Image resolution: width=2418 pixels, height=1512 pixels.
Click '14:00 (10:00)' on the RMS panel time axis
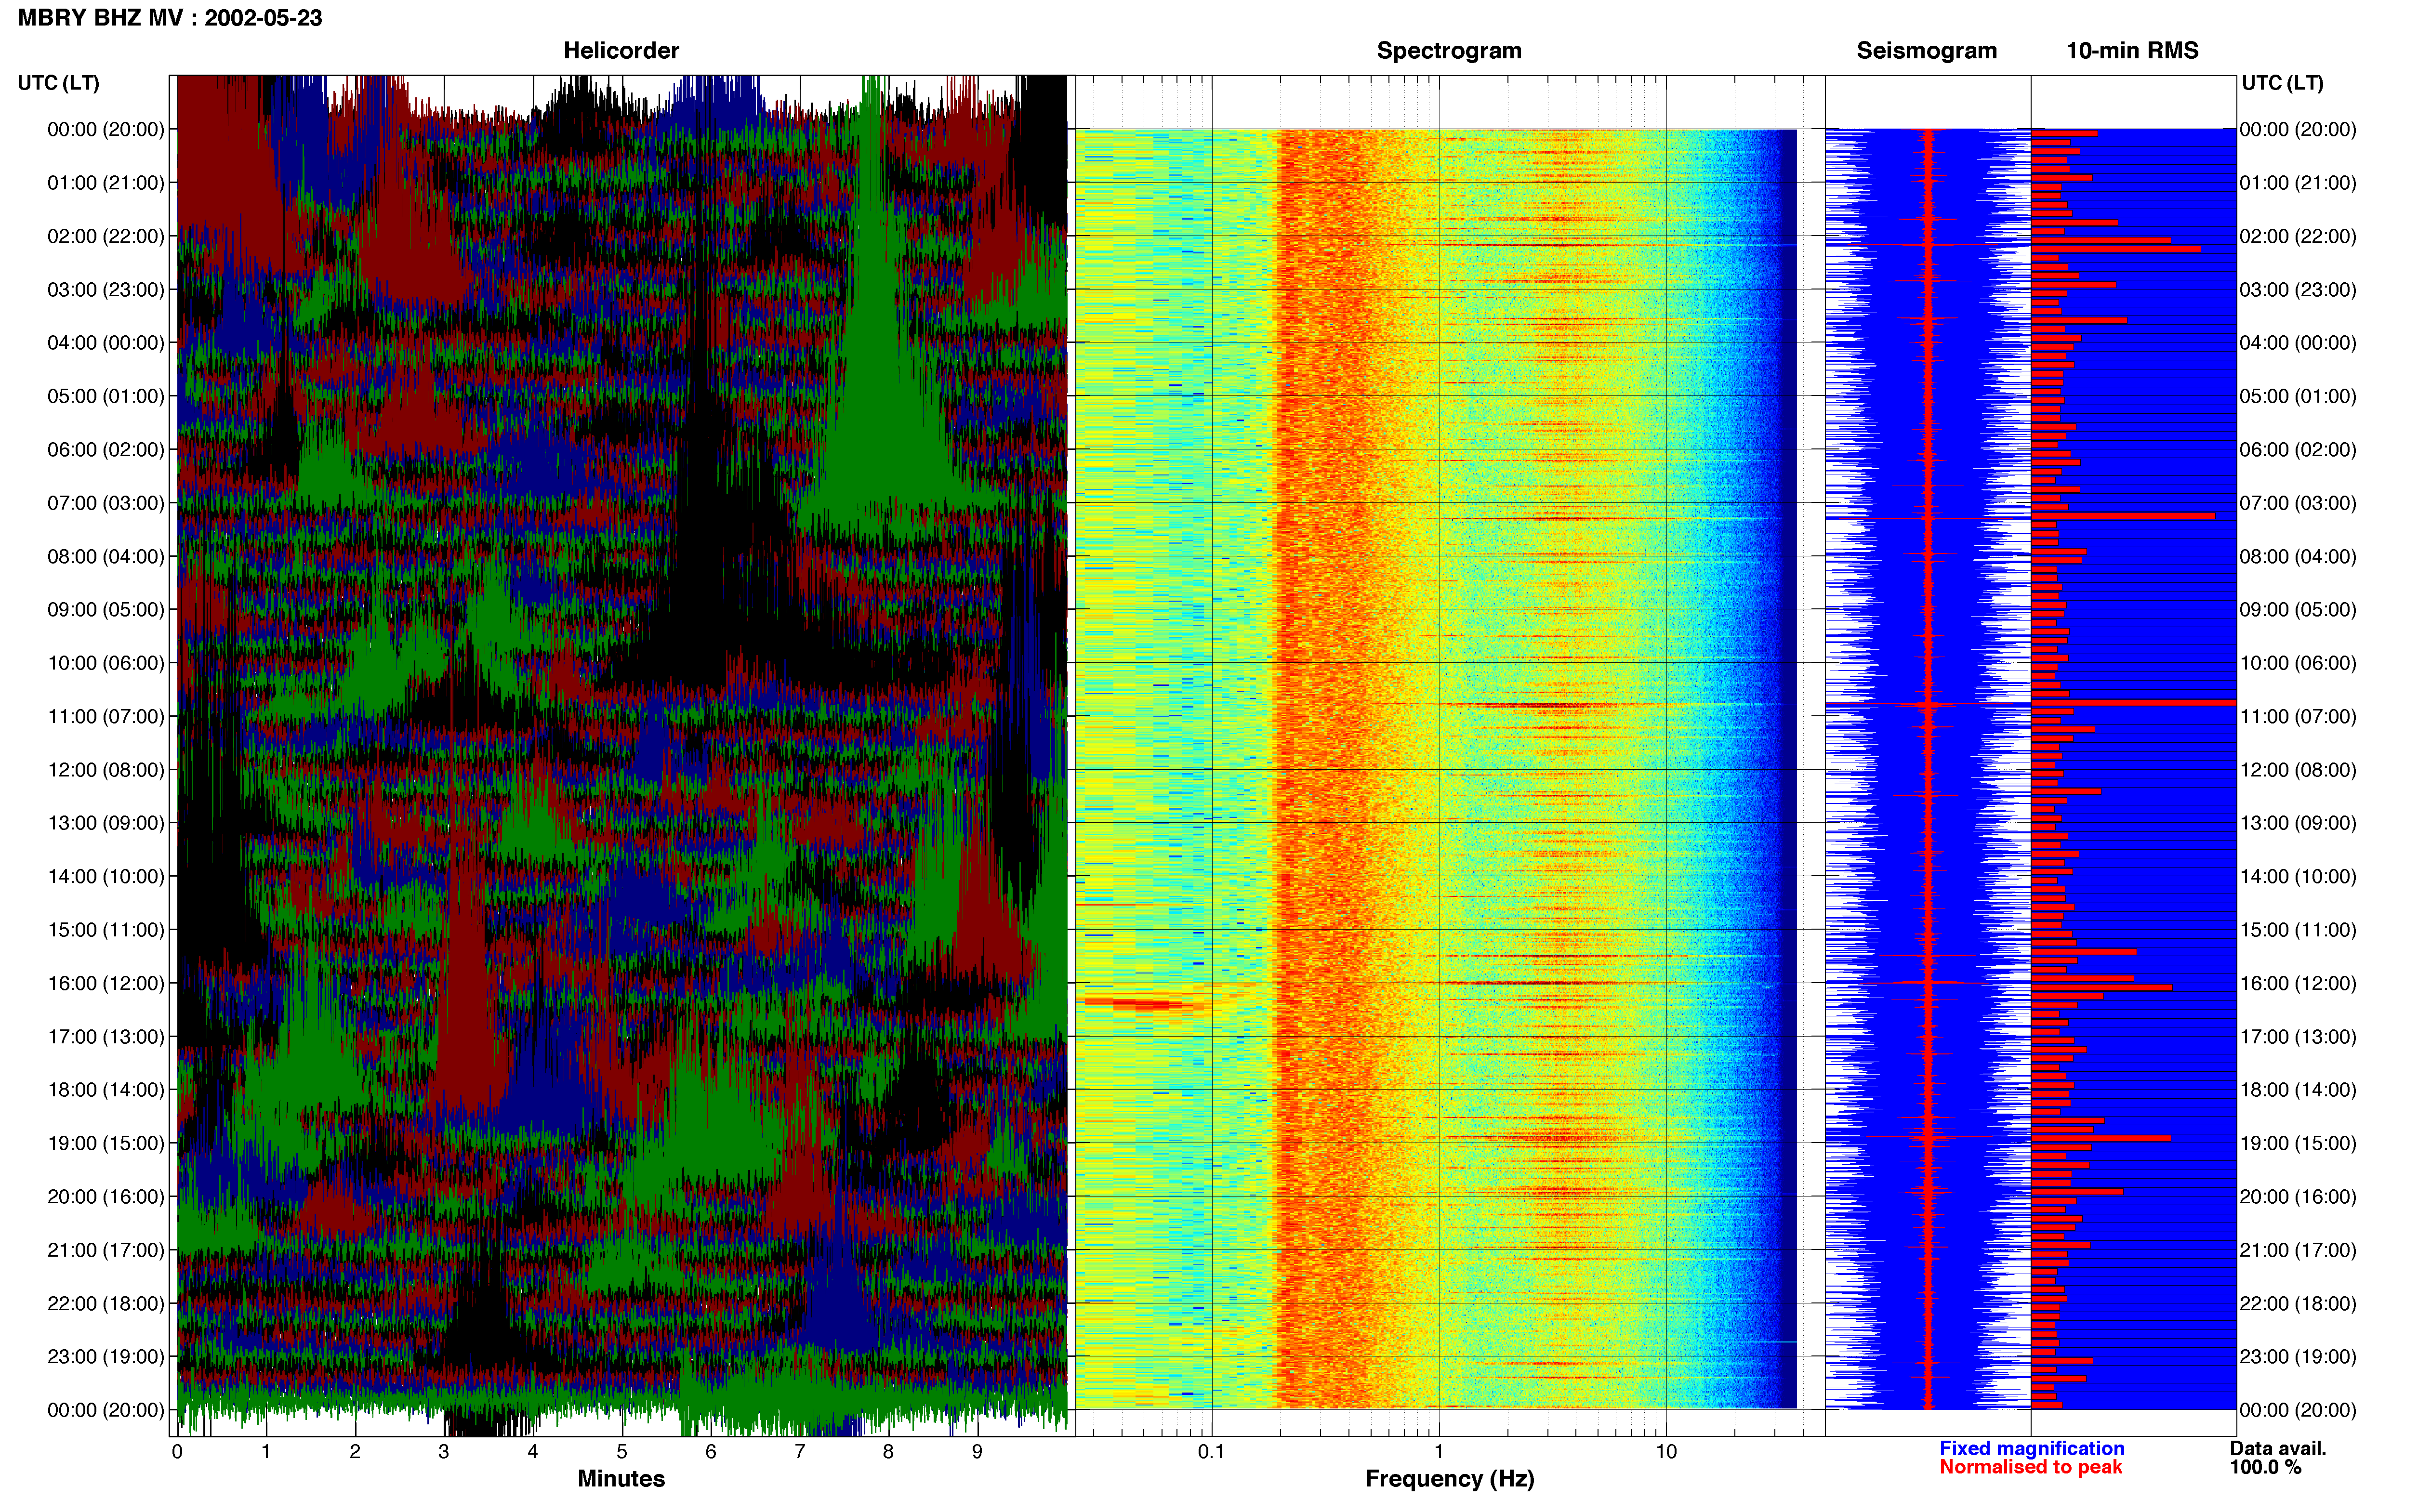(x=2298, y=877)
